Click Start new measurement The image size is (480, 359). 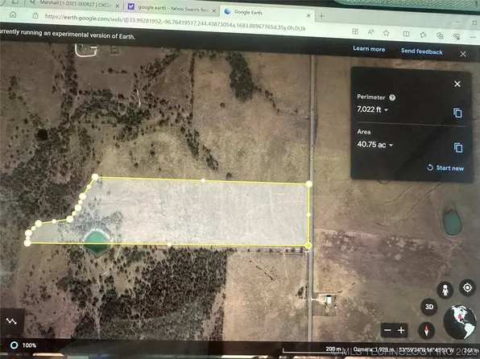coord(445,167)
